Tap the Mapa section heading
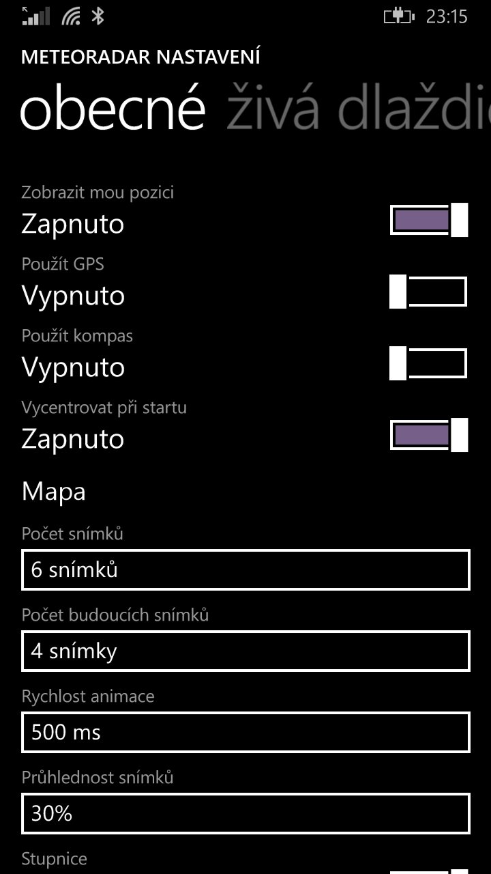This screenshot has width=491, height=874. pos(54,492)
